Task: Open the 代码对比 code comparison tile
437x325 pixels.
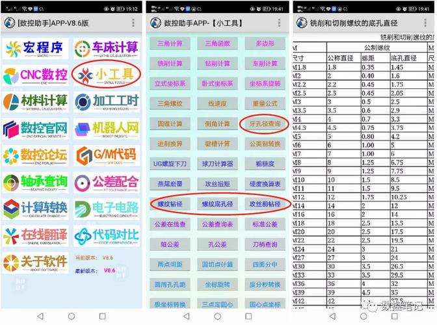Action: click(107, 236)
